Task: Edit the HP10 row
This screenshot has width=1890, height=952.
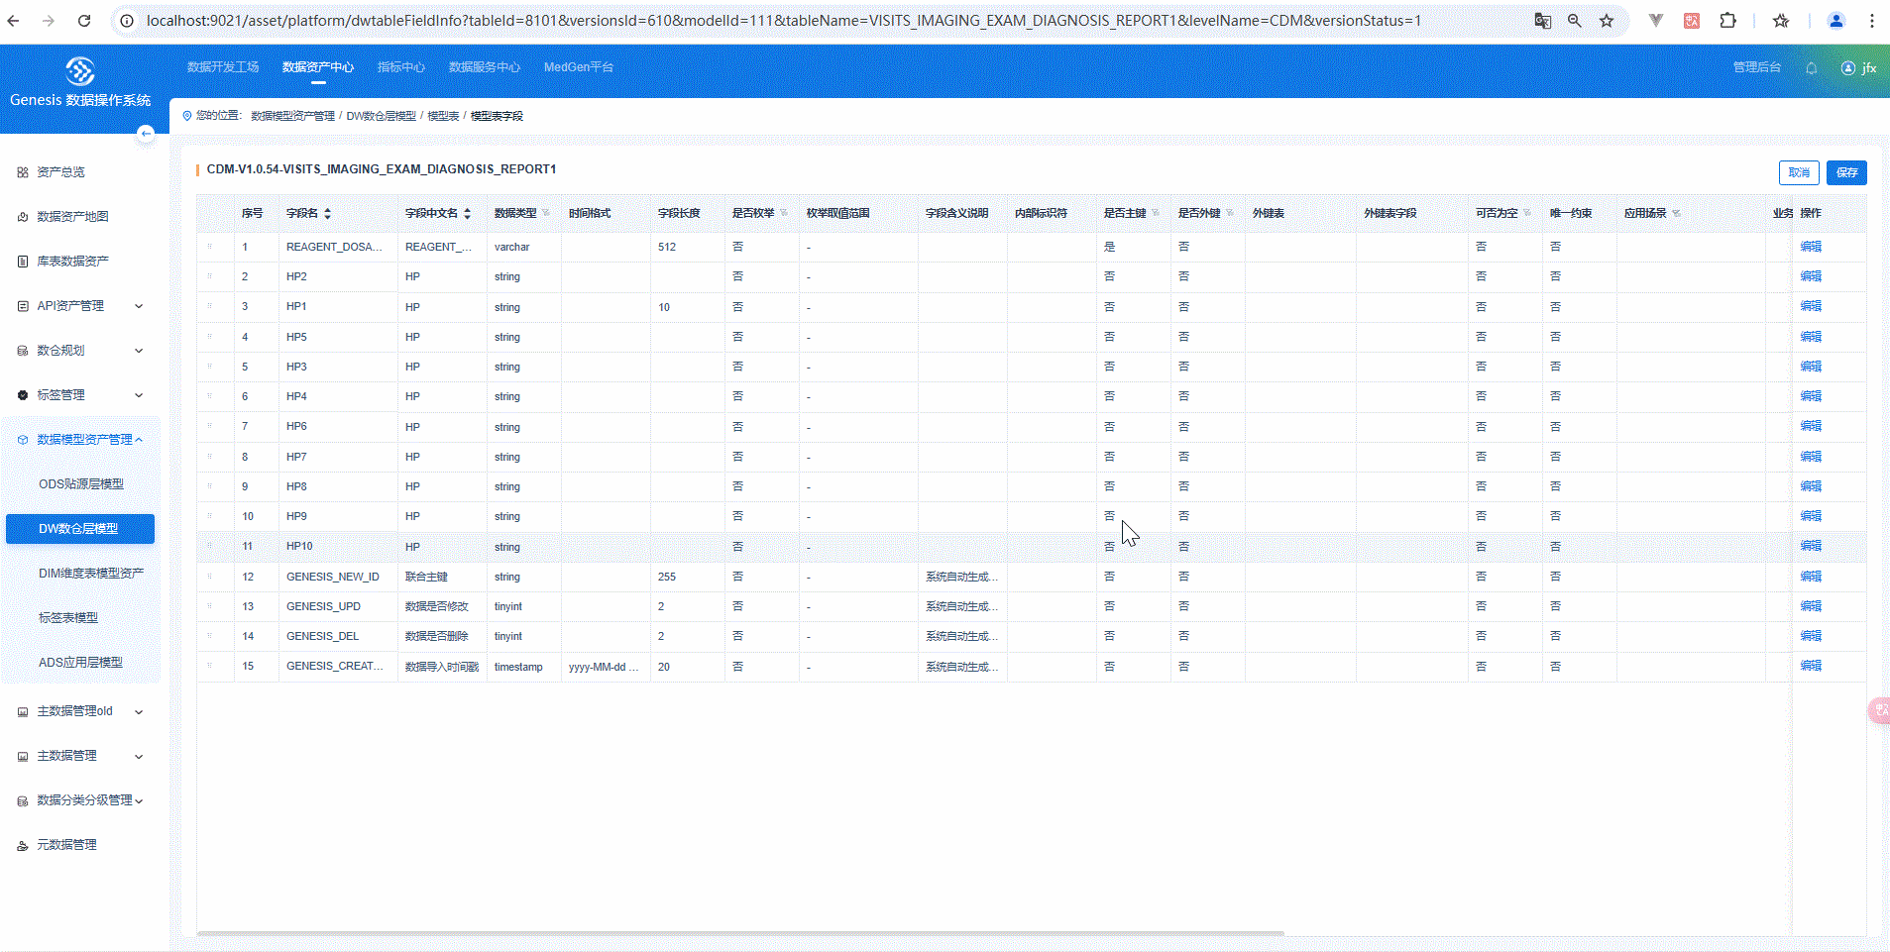Action: 1811,546
